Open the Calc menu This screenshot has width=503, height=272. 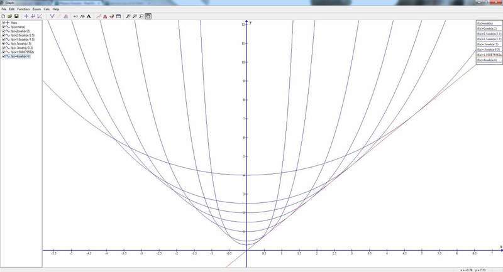tap(47, 9)
